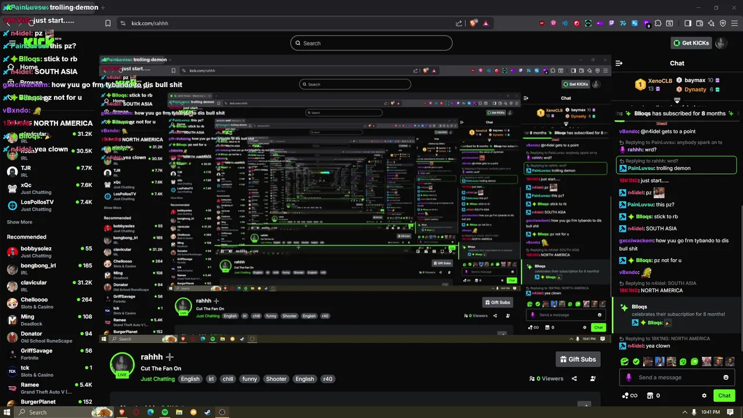743x418 pixels.
Task: Open the purple Twitch extension icon
Action: 611,23
